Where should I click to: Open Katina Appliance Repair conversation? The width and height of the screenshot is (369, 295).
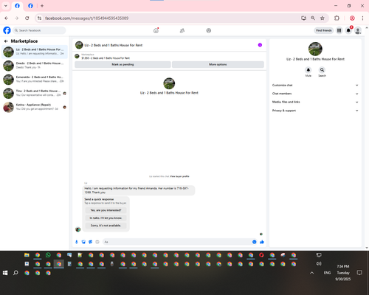[35, 107]
